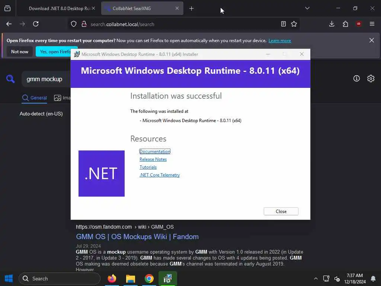Select the General search category tab
Viewport: 381px width, 286px height.
[x=35, y=98]
